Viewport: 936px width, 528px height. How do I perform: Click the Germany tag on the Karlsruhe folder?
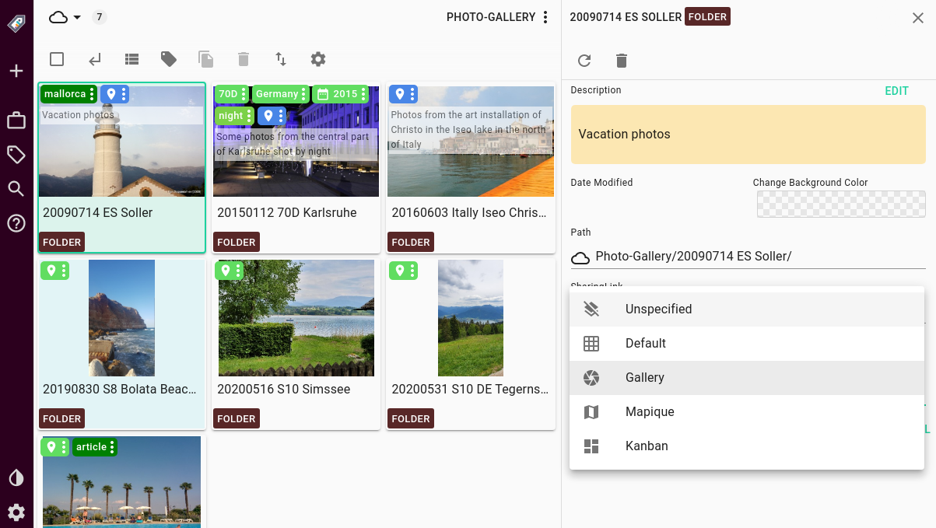tap(276, 94)
